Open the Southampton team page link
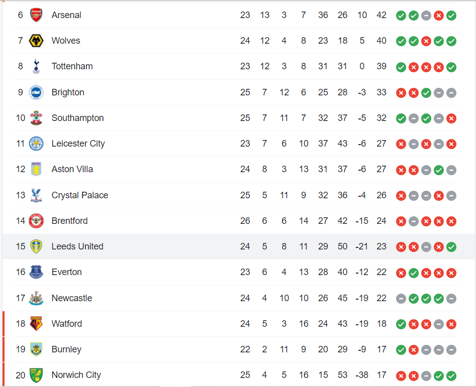The image size is (476, 387). [x=77, y=118]
